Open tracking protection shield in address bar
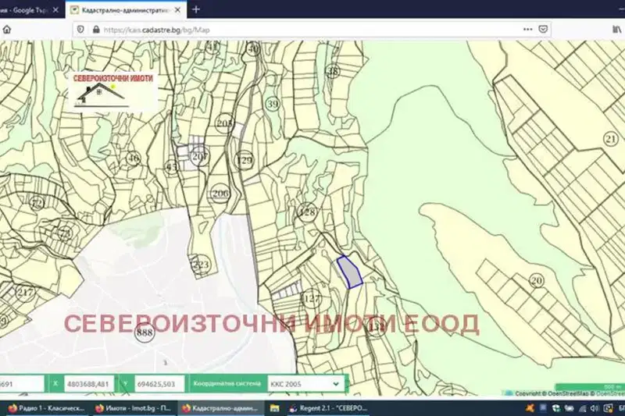 [80, 30]
